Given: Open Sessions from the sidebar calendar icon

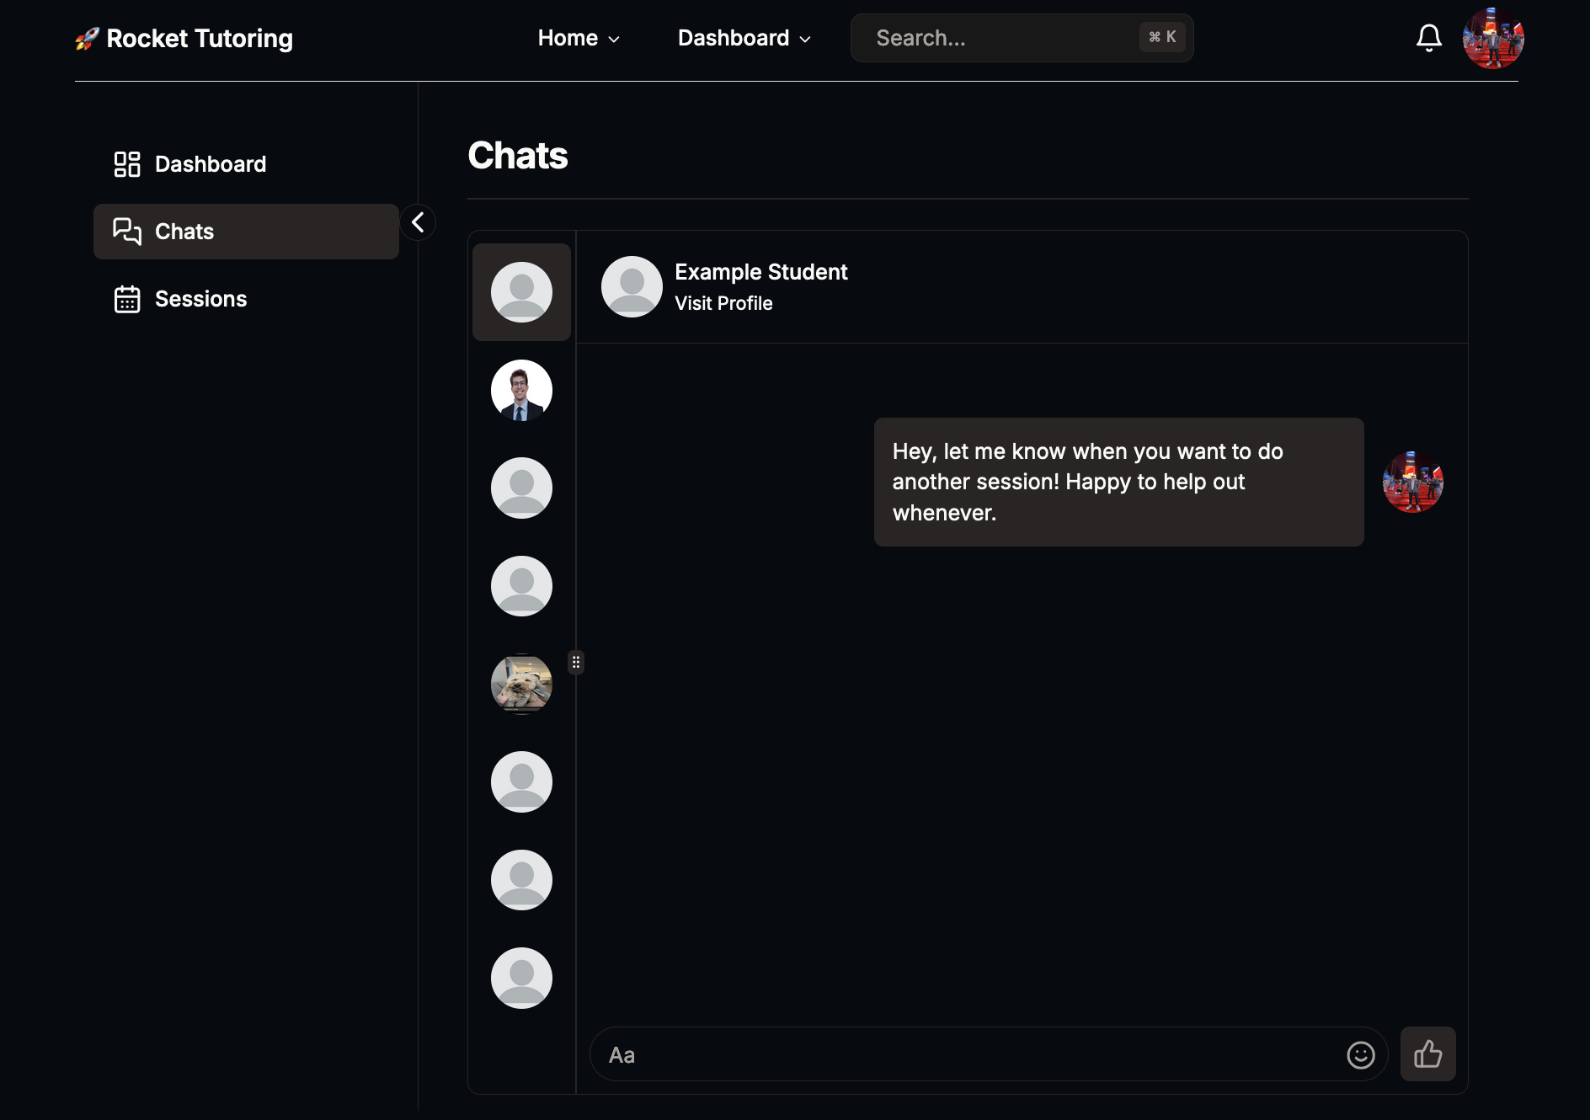Looking at the screenshot, I should point(127,299).
